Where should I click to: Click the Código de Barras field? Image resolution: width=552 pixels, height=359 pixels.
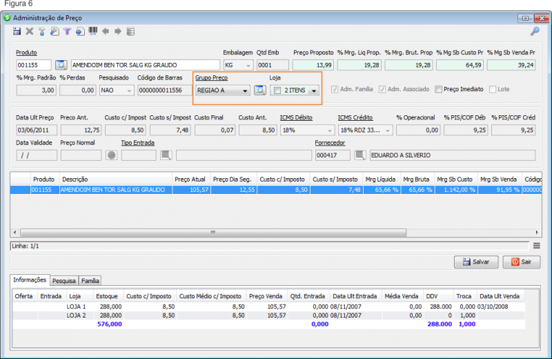(x=165, y=90)
